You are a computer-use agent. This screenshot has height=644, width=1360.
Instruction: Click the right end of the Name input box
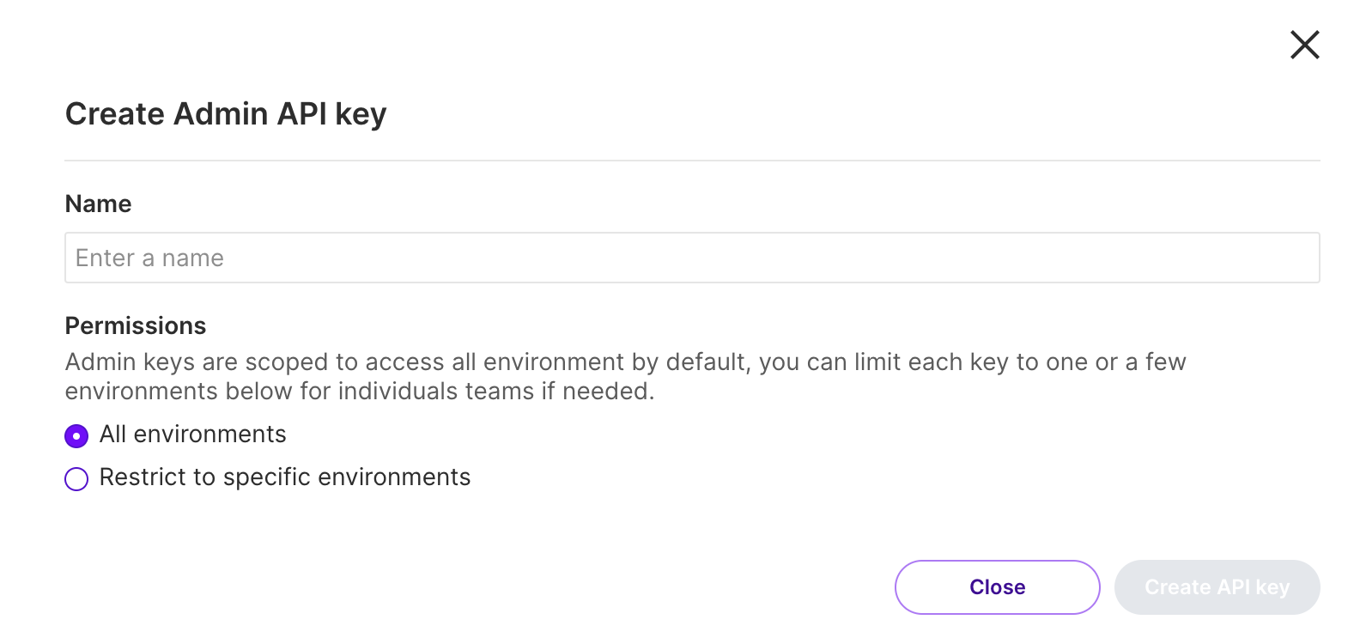coord(1288,258)
